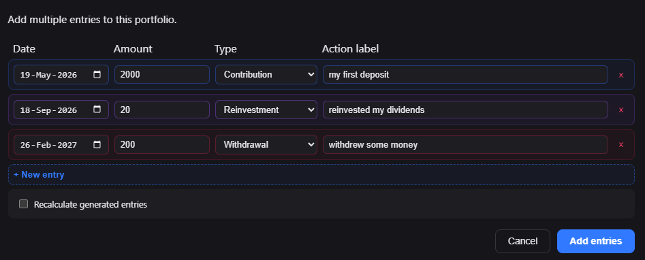Remove the 'my first deposit' entry row

tap(621, 75)
